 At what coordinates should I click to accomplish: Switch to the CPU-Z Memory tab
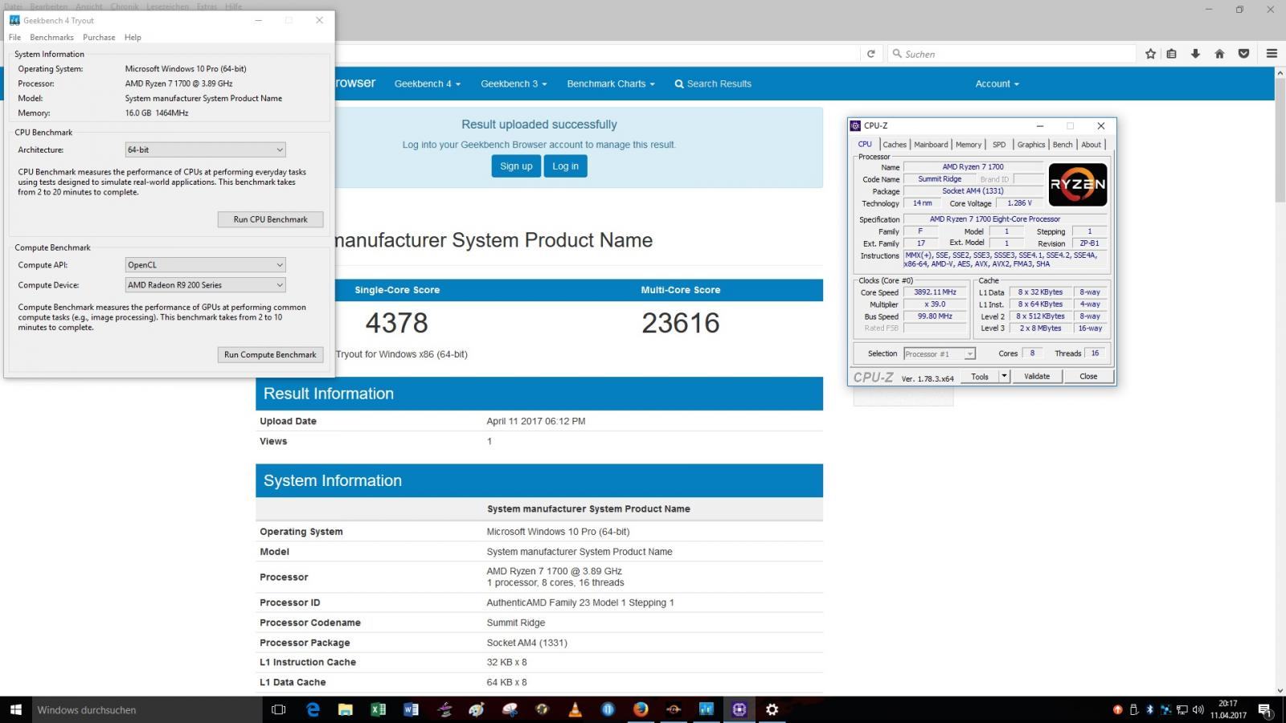tap(969, 145)
